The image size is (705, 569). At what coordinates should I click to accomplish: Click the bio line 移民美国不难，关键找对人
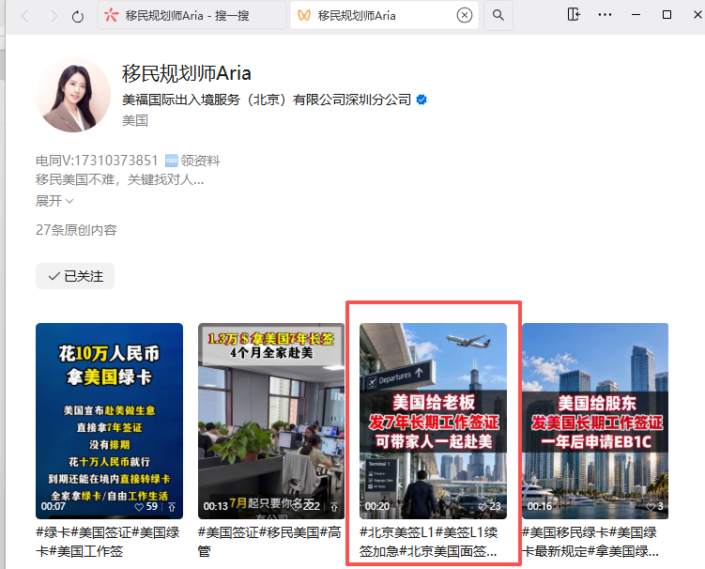point(119,180)
